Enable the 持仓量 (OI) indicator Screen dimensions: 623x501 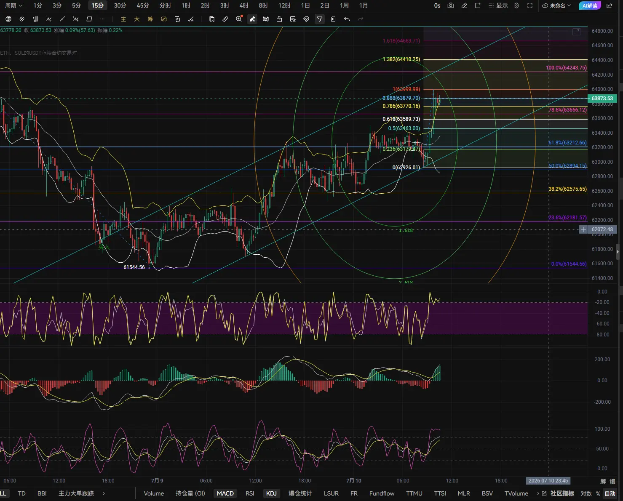point(190,493)
